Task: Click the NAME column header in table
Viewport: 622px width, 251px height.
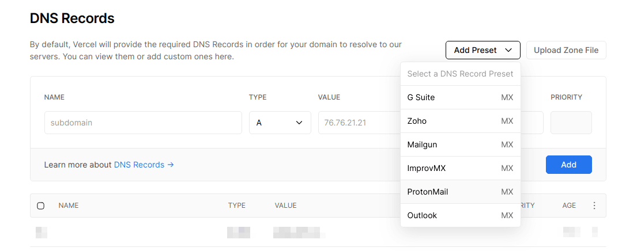Action: point(69,206)
